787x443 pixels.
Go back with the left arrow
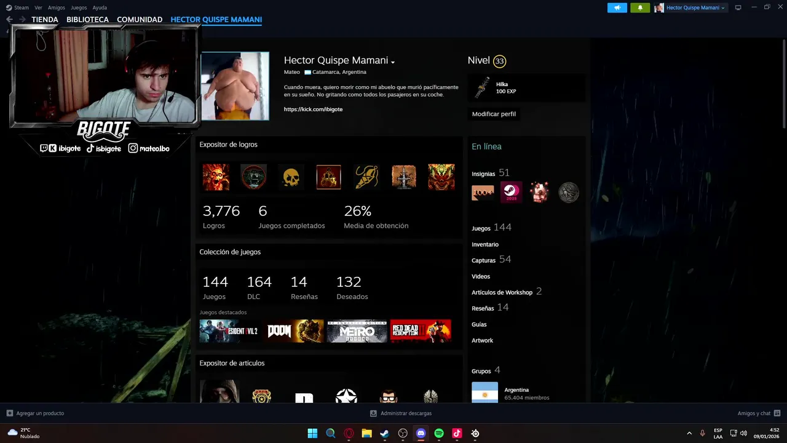click(9, 20)
